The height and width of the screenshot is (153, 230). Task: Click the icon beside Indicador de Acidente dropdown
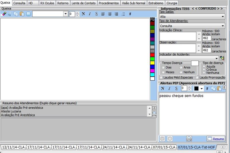pyautogui.click(x=222, y=58)
